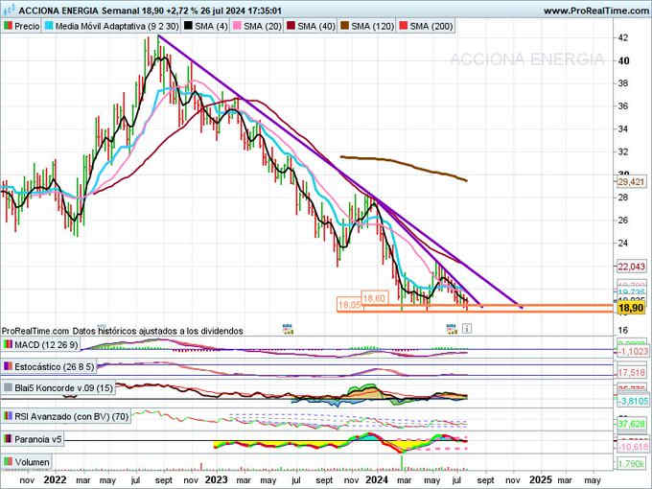Click the yellow 18,90 current price label
Viewport: 652px width, 489px height.
(x=631, y=308)
